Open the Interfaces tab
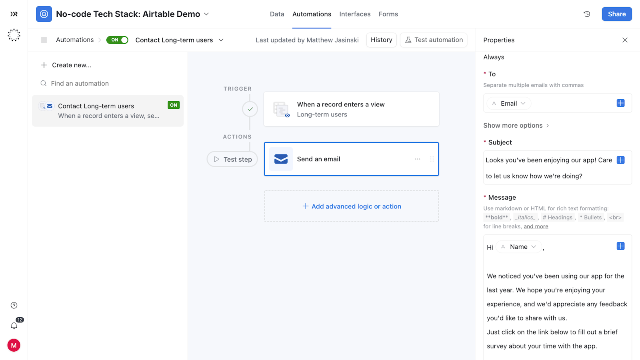 click(355, 14)
